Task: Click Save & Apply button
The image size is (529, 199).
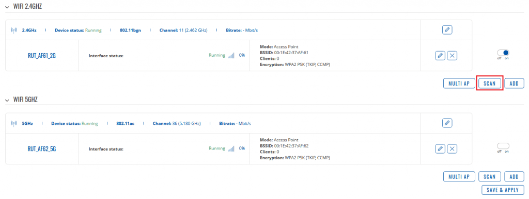Action: tap(503, 190)
